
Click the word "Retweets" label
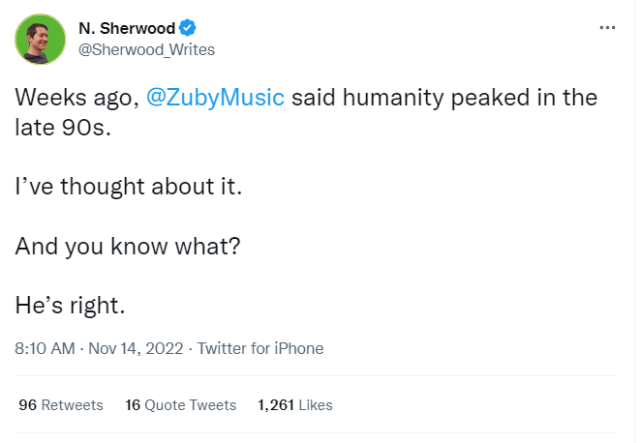(73, 405)
